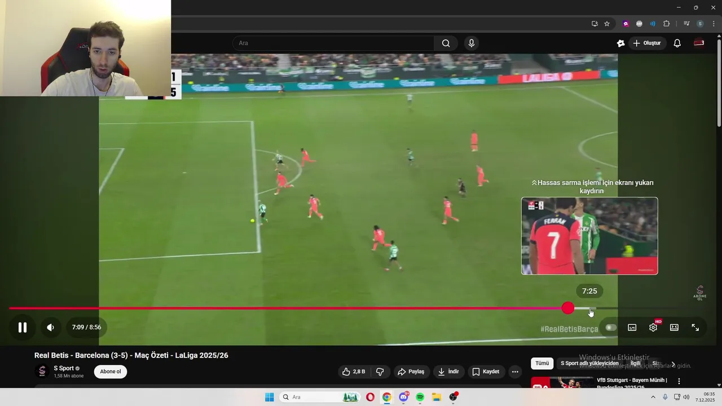The image size is (722, 406).
Task: Mute the video volume speaker icon
Action: (x=50, y=327)
